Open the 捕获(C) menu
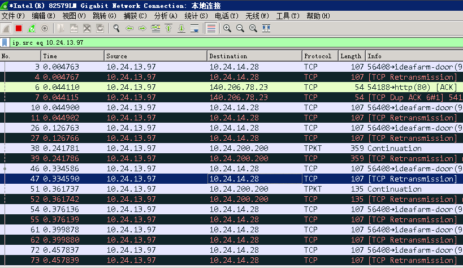463x268 pixels. coord(135,16)
